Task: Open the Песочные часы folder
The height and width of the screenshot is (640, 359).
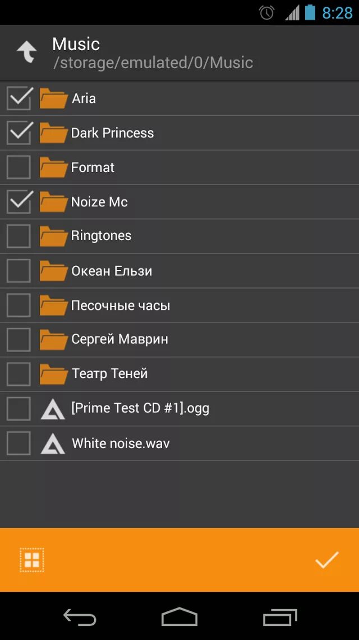Action: (x=179, y=305)
